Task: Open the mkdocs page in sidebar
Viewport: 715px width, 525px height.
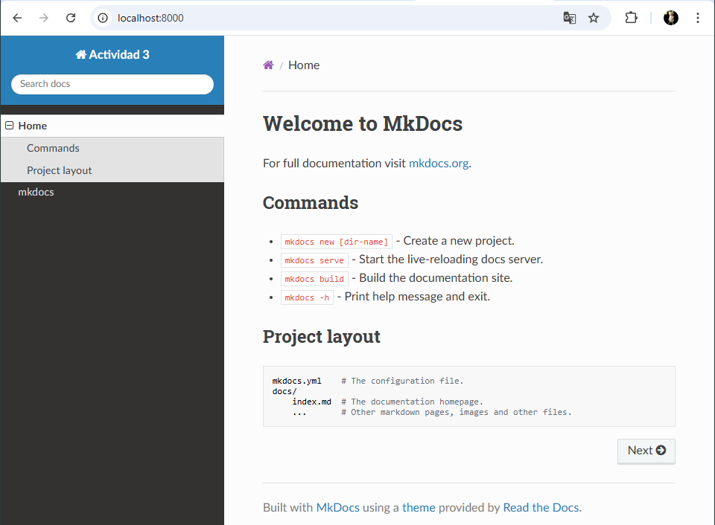Action: (x=36, y=192)
